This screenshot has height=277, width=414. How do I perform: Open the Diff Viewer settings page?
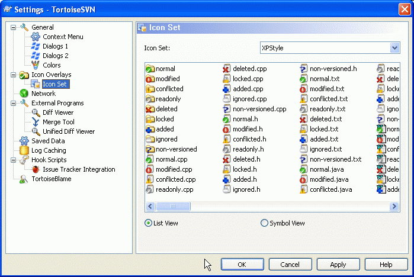pyautogui.click(x=58, y=112)
